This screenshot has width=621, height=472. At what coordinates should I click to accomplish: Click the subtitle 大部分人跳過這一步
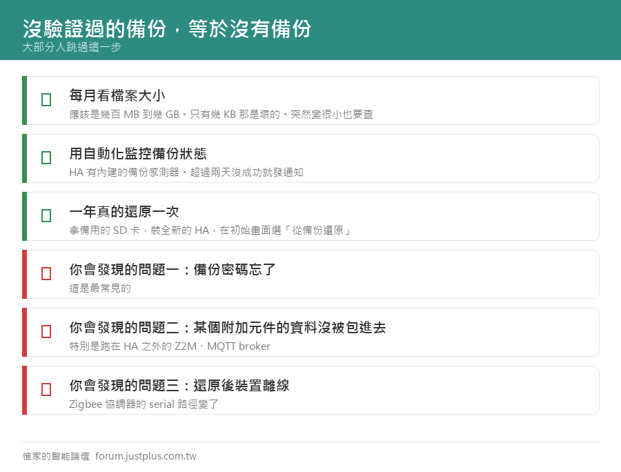[72, 47]
